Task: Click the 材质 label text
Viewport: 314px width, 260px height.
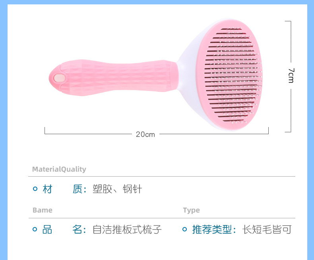Action: [65, 189]
